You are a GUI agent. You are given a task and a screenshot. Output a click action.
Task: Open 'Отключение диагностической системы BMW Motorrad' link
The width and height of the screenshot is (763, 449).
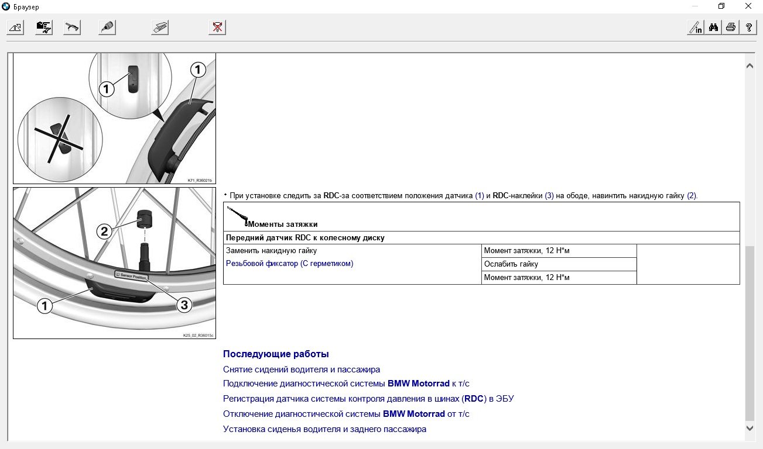(346, 414)
